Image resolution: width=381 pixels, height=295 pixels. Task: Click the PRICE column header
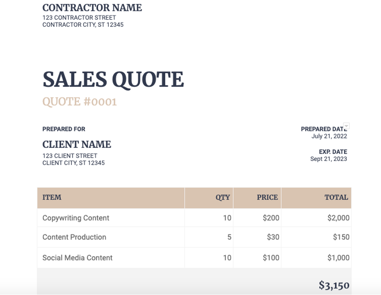pos(267,197)
